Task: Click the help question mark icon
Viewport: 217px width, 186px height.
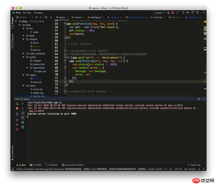Action: tap(17, 129)
